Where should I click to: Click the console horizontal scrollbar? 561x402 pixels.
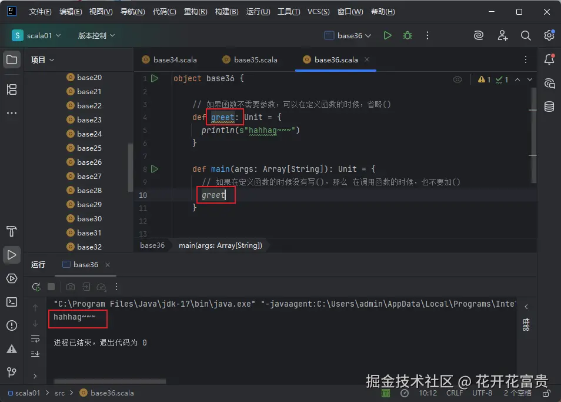[110, 381]
